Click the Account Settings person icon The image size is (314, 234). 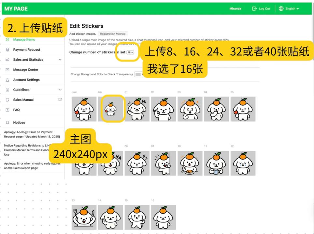click(x=7, y=80)
